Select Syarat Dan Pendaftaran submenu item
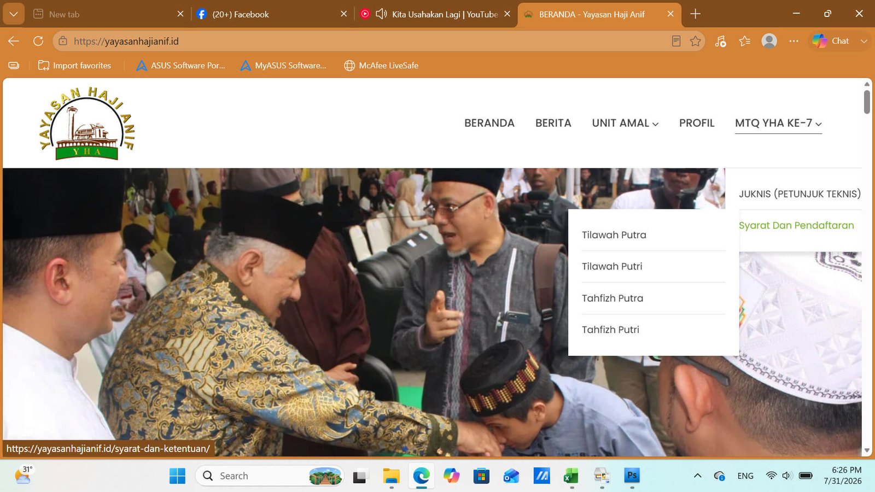The width and height of the screenshot is (875, 492). [796, 225]
